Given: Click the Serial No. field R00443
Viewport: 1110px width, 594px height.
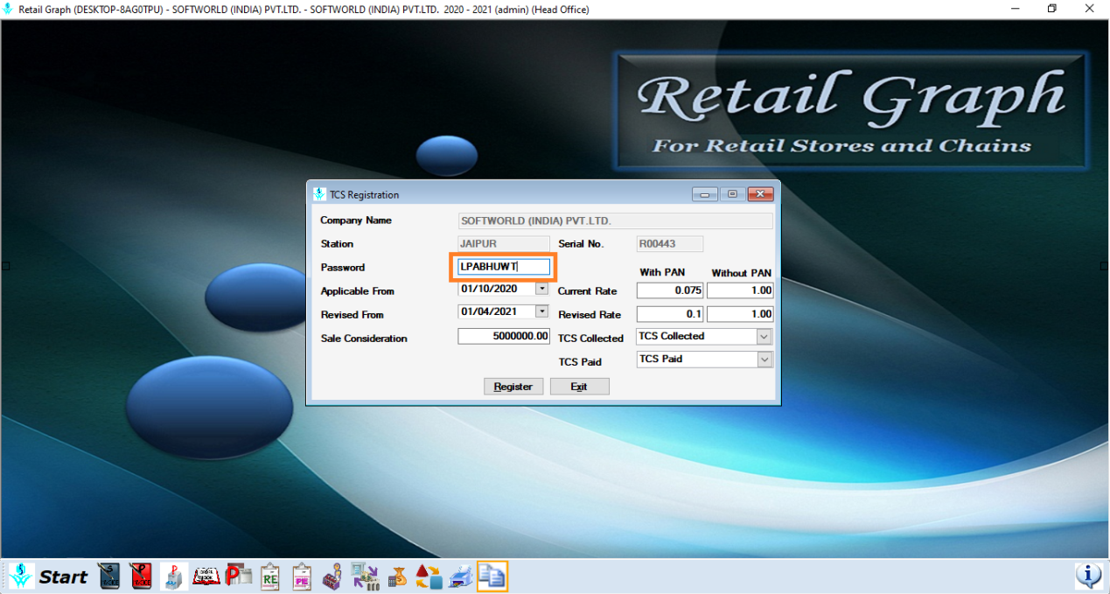Looking at the screenshot, I should pyautogui.click(x=670, y=244).
